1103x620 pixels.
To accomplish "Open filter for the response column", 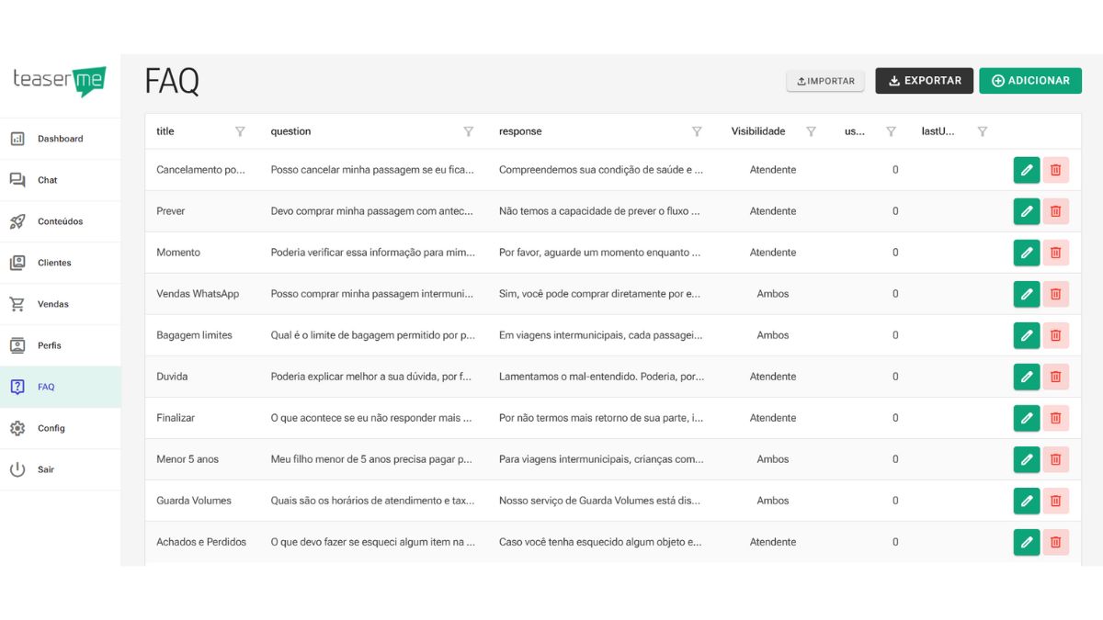I will point(697,131).
